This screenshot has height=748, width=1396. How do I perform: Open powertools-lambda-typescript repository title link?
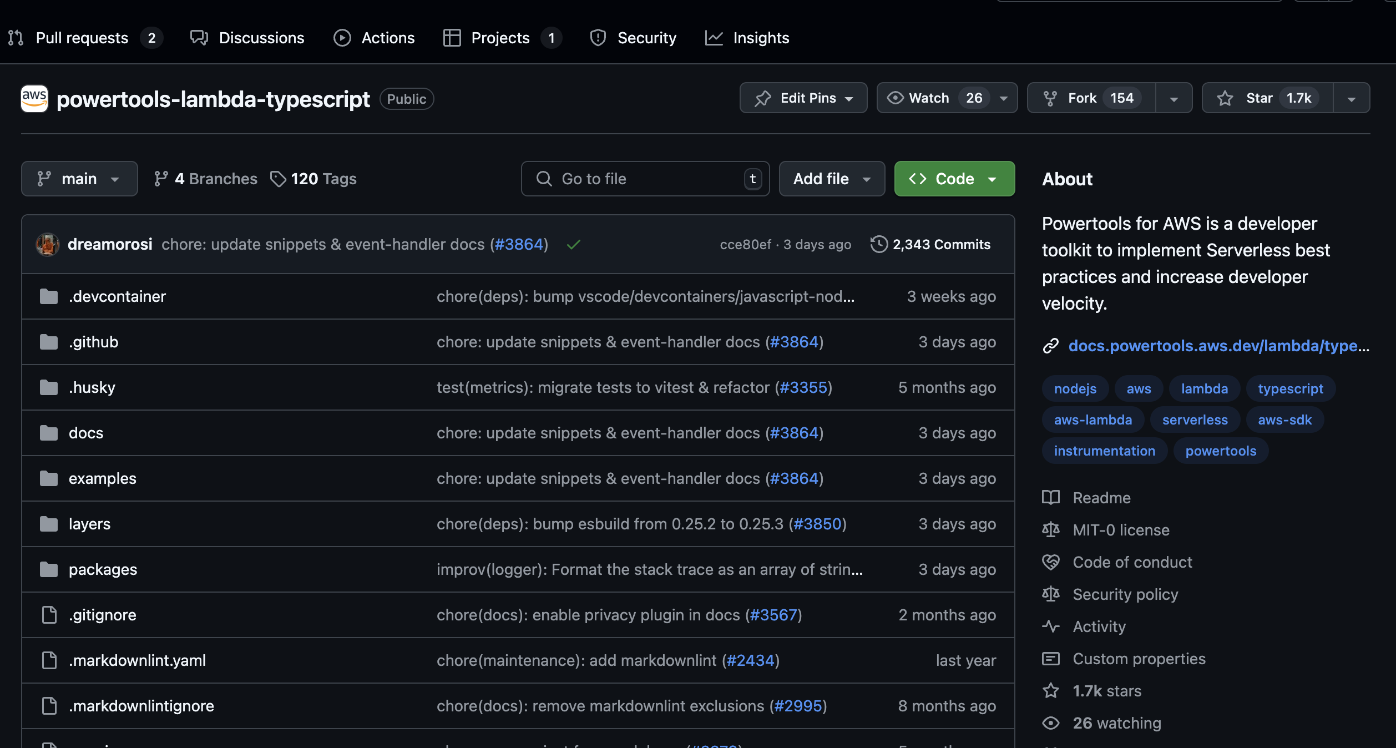tap(213, 99)
